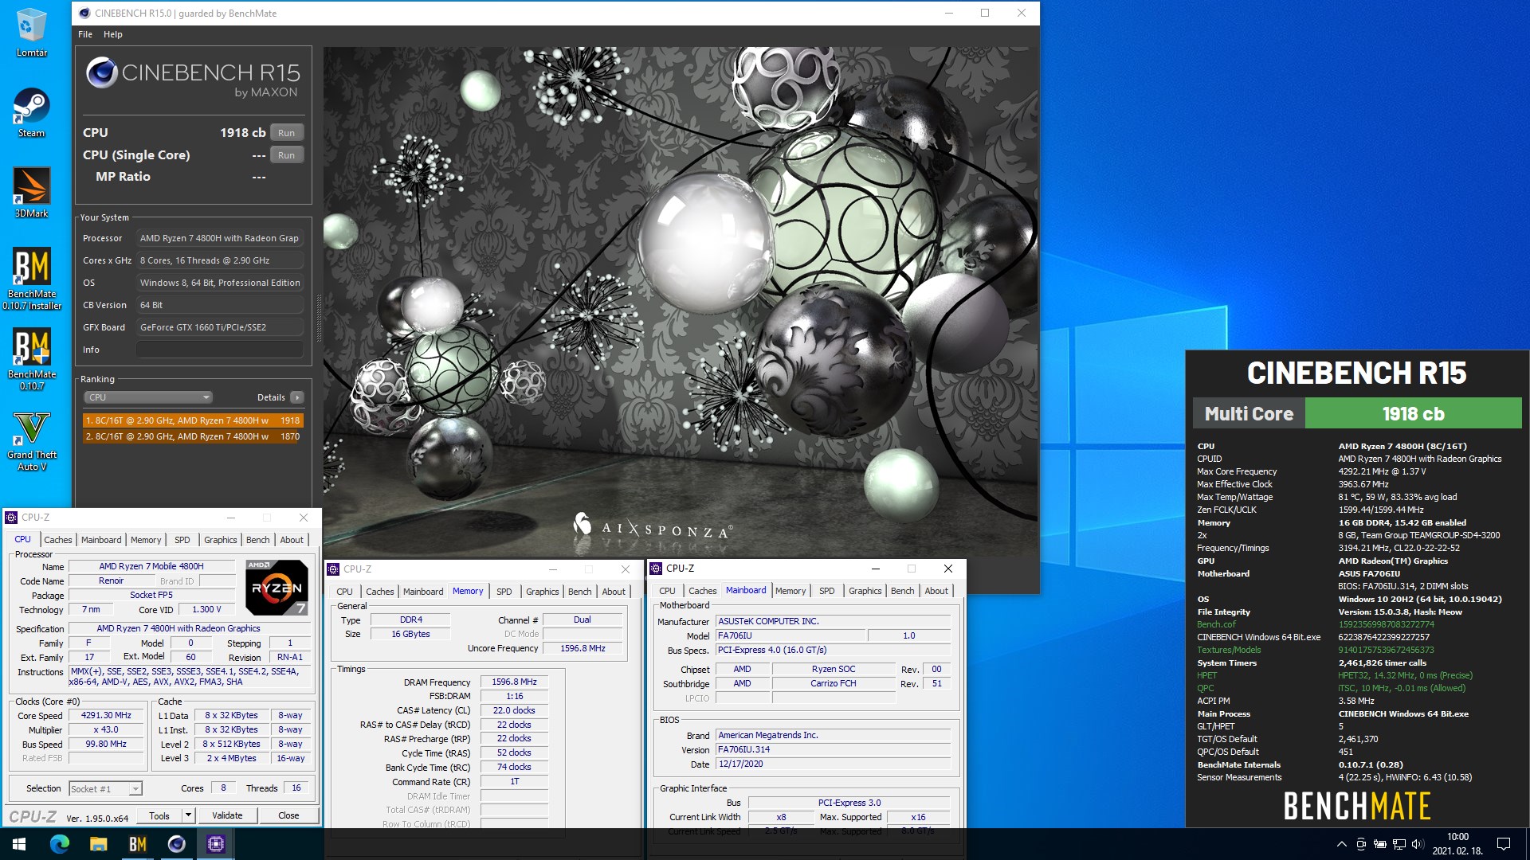Select the first ranking entry scoring 1918

[x=193, y=420]
